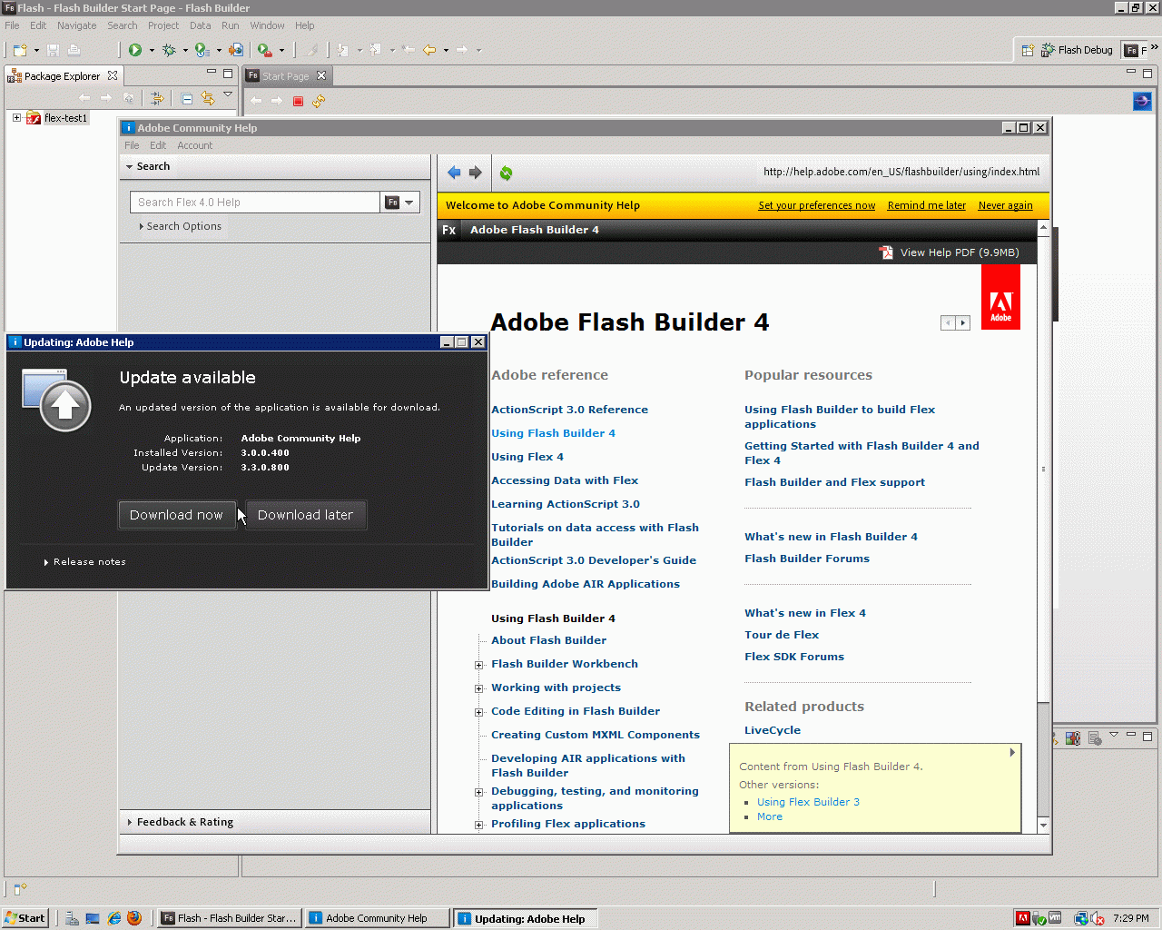Go to next help page arrow

click(963, 322)
